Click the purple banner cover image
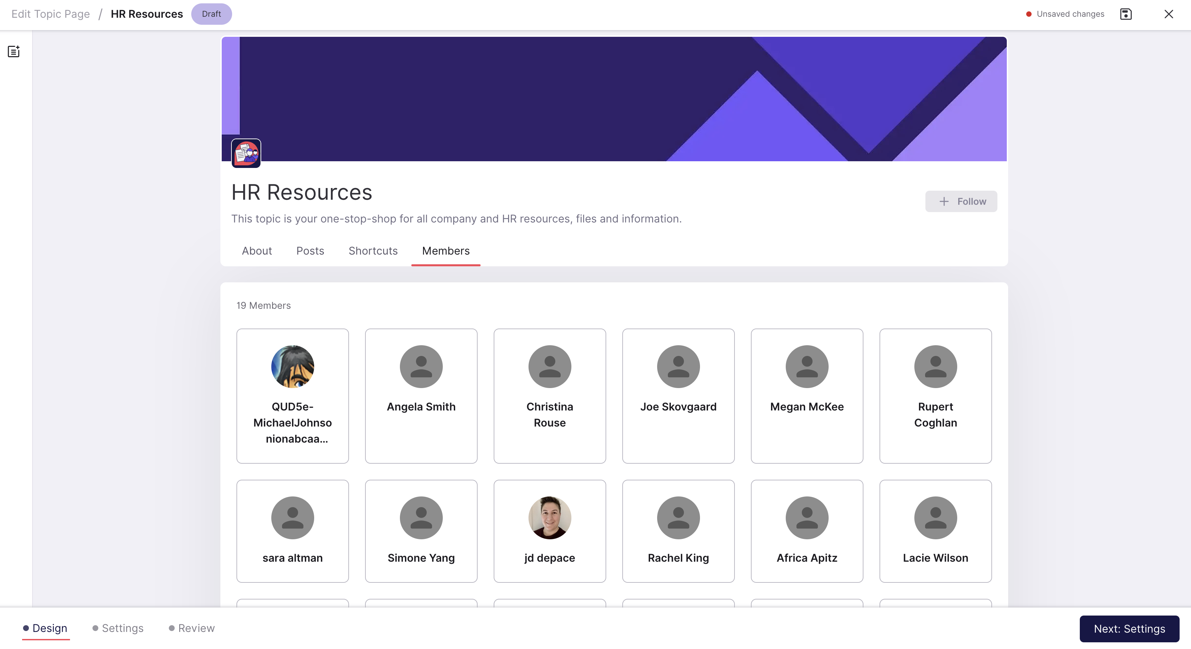Image resolution: width=1191 pixels, height=649 pixels. (x=614, y=99)
